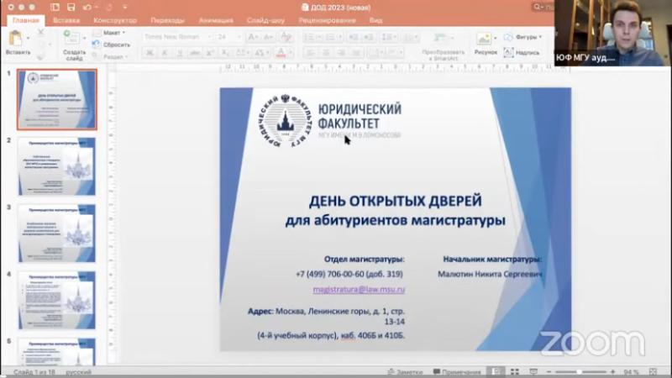This screenshot has width=672, height=378.
Task: Click the Примечания (Comments) button
Action: [x=457, y=371]
